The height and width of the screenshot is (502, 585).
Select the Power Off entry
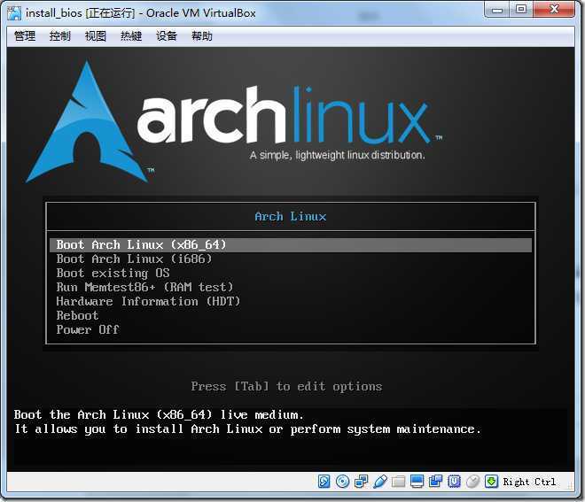tap(291, 330)
